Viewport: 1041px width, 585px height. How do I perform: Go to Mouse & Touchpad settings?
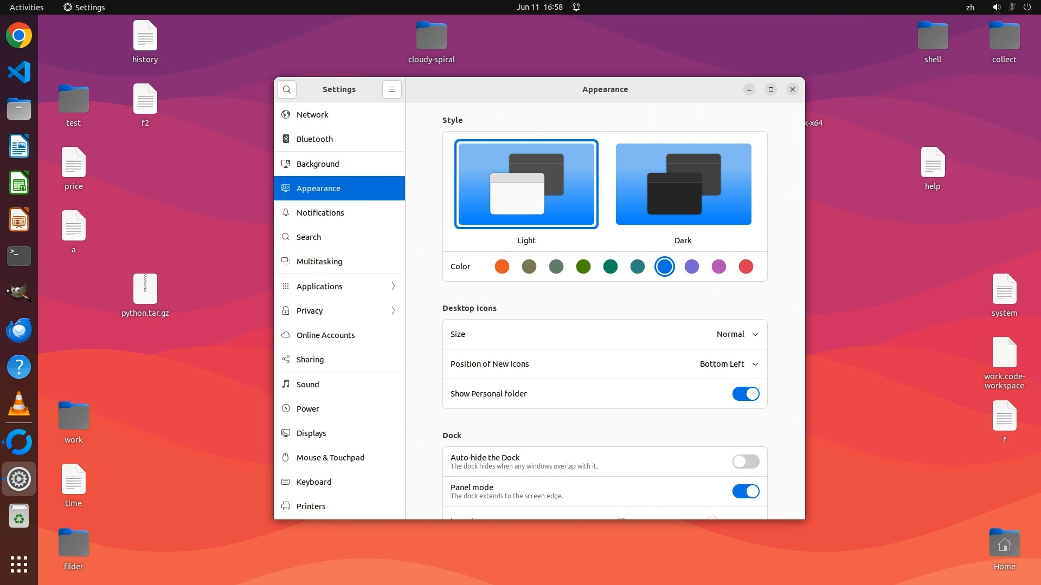(x=330, y=458)
